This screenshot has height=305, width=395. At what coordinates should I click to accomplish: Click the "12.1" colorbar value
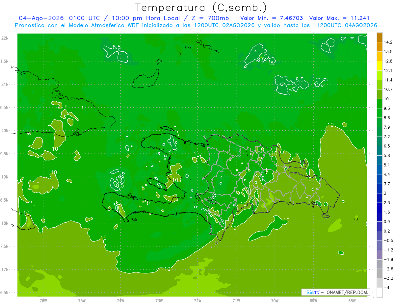(x=388, y=70)
